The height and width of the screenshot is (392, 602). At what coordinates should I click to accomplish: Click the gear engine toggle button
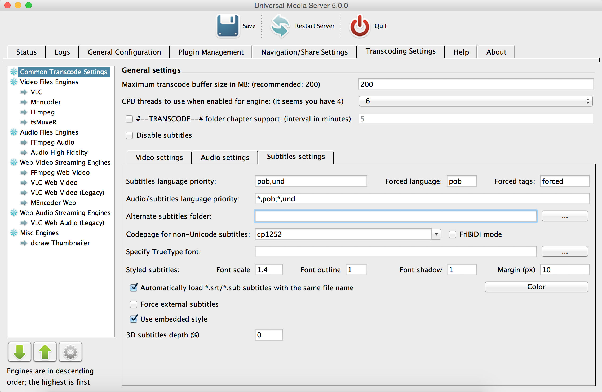point(70,352)
